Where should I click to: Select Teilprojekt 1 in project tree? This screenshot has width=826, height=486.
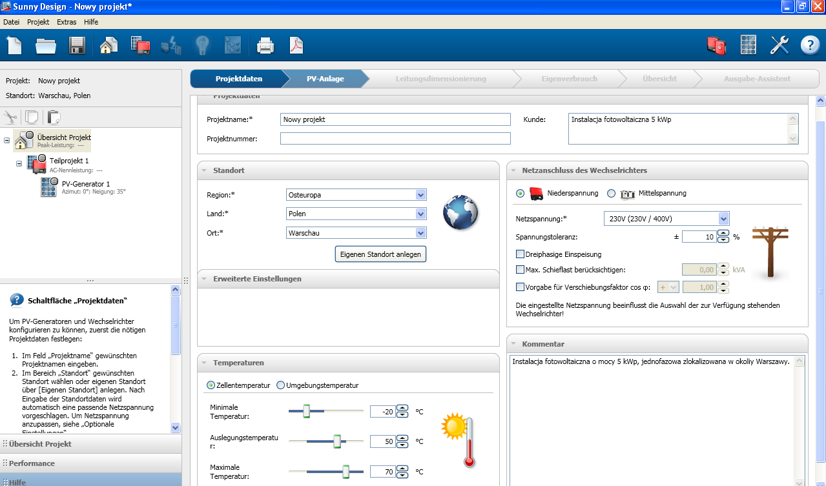click(x=69, y=161)
